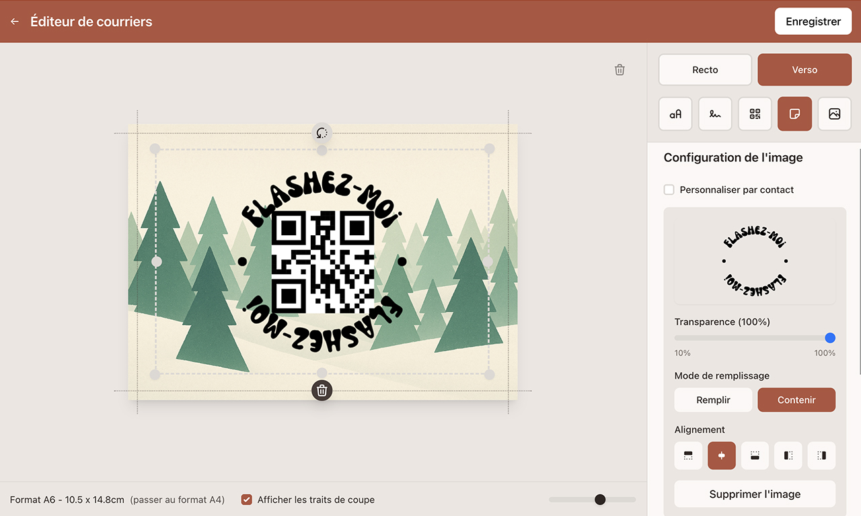Enable "Personnaliser par contact" checkbox
The image size is (861, 516).
coord(669,190)
